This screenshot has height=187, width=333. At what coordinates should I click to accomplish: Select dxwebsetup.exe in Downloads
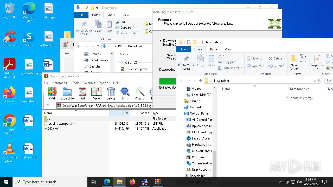tap(134, 69)
